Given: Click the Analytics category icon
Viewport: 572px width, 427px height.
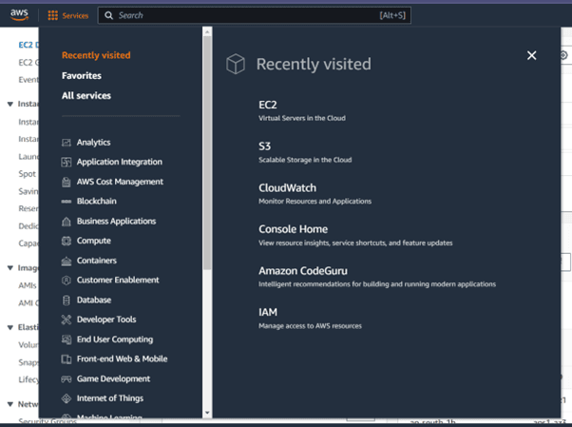Looking at the screenshot, I should (67, 143).
